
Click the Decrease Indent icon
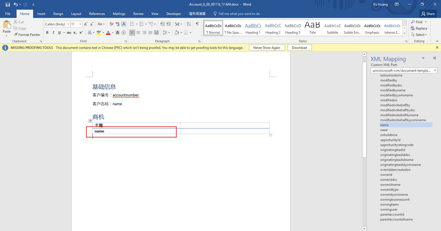tap(163, 24)
